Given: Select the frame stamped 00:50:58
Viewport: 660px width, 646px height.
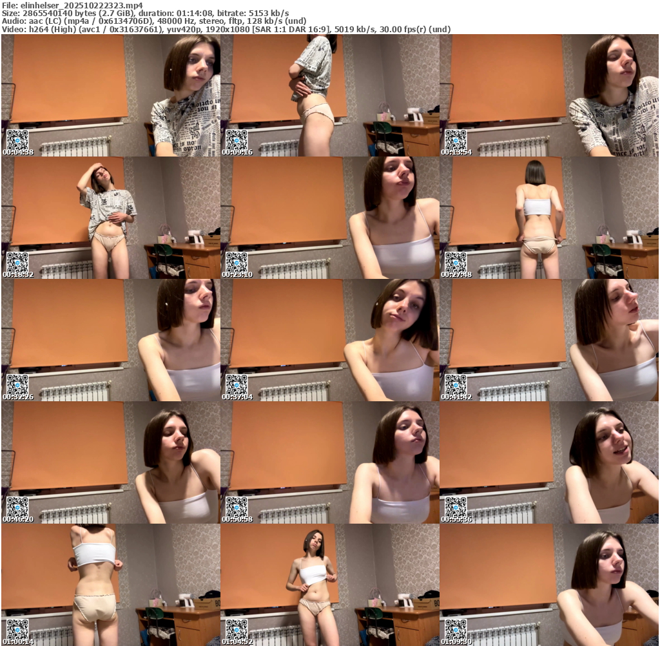Looking at the screenshot, I should pos(330,462).
